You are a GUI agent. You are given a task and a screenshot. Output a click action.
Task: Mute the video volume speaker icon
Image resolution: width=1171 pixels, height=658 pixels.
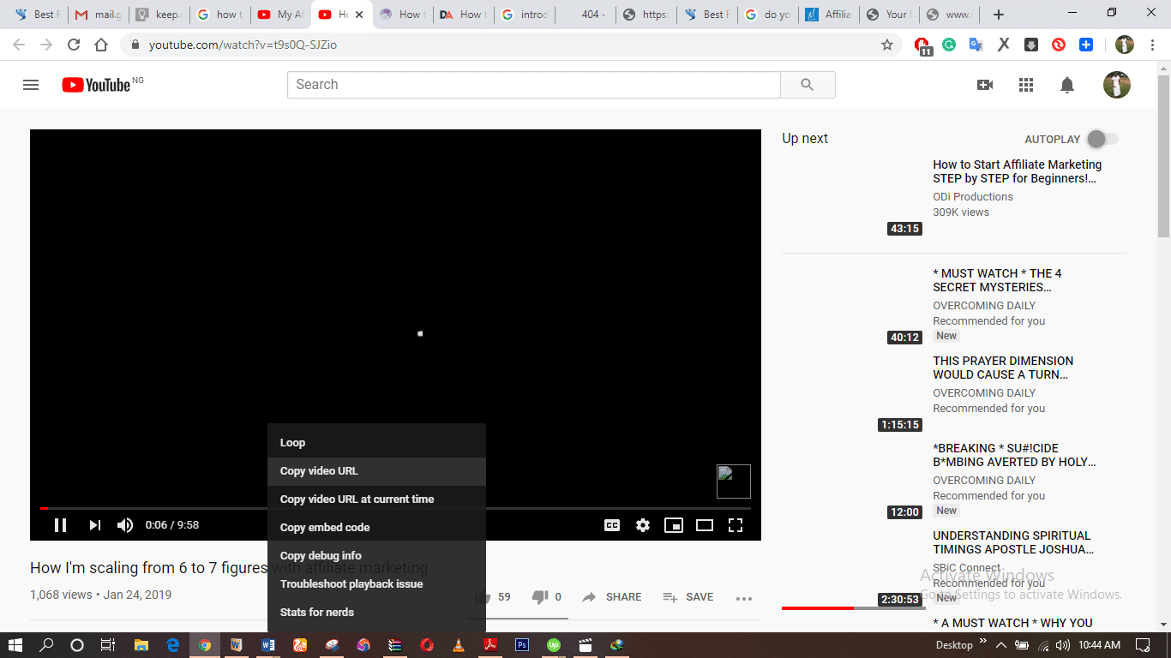(125, 525)
